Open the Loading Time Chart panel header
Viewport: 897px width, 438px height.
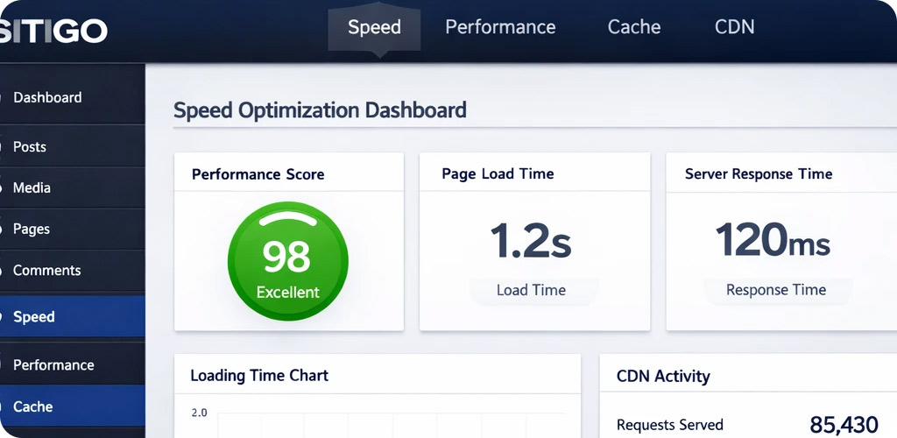coord(259,376)
